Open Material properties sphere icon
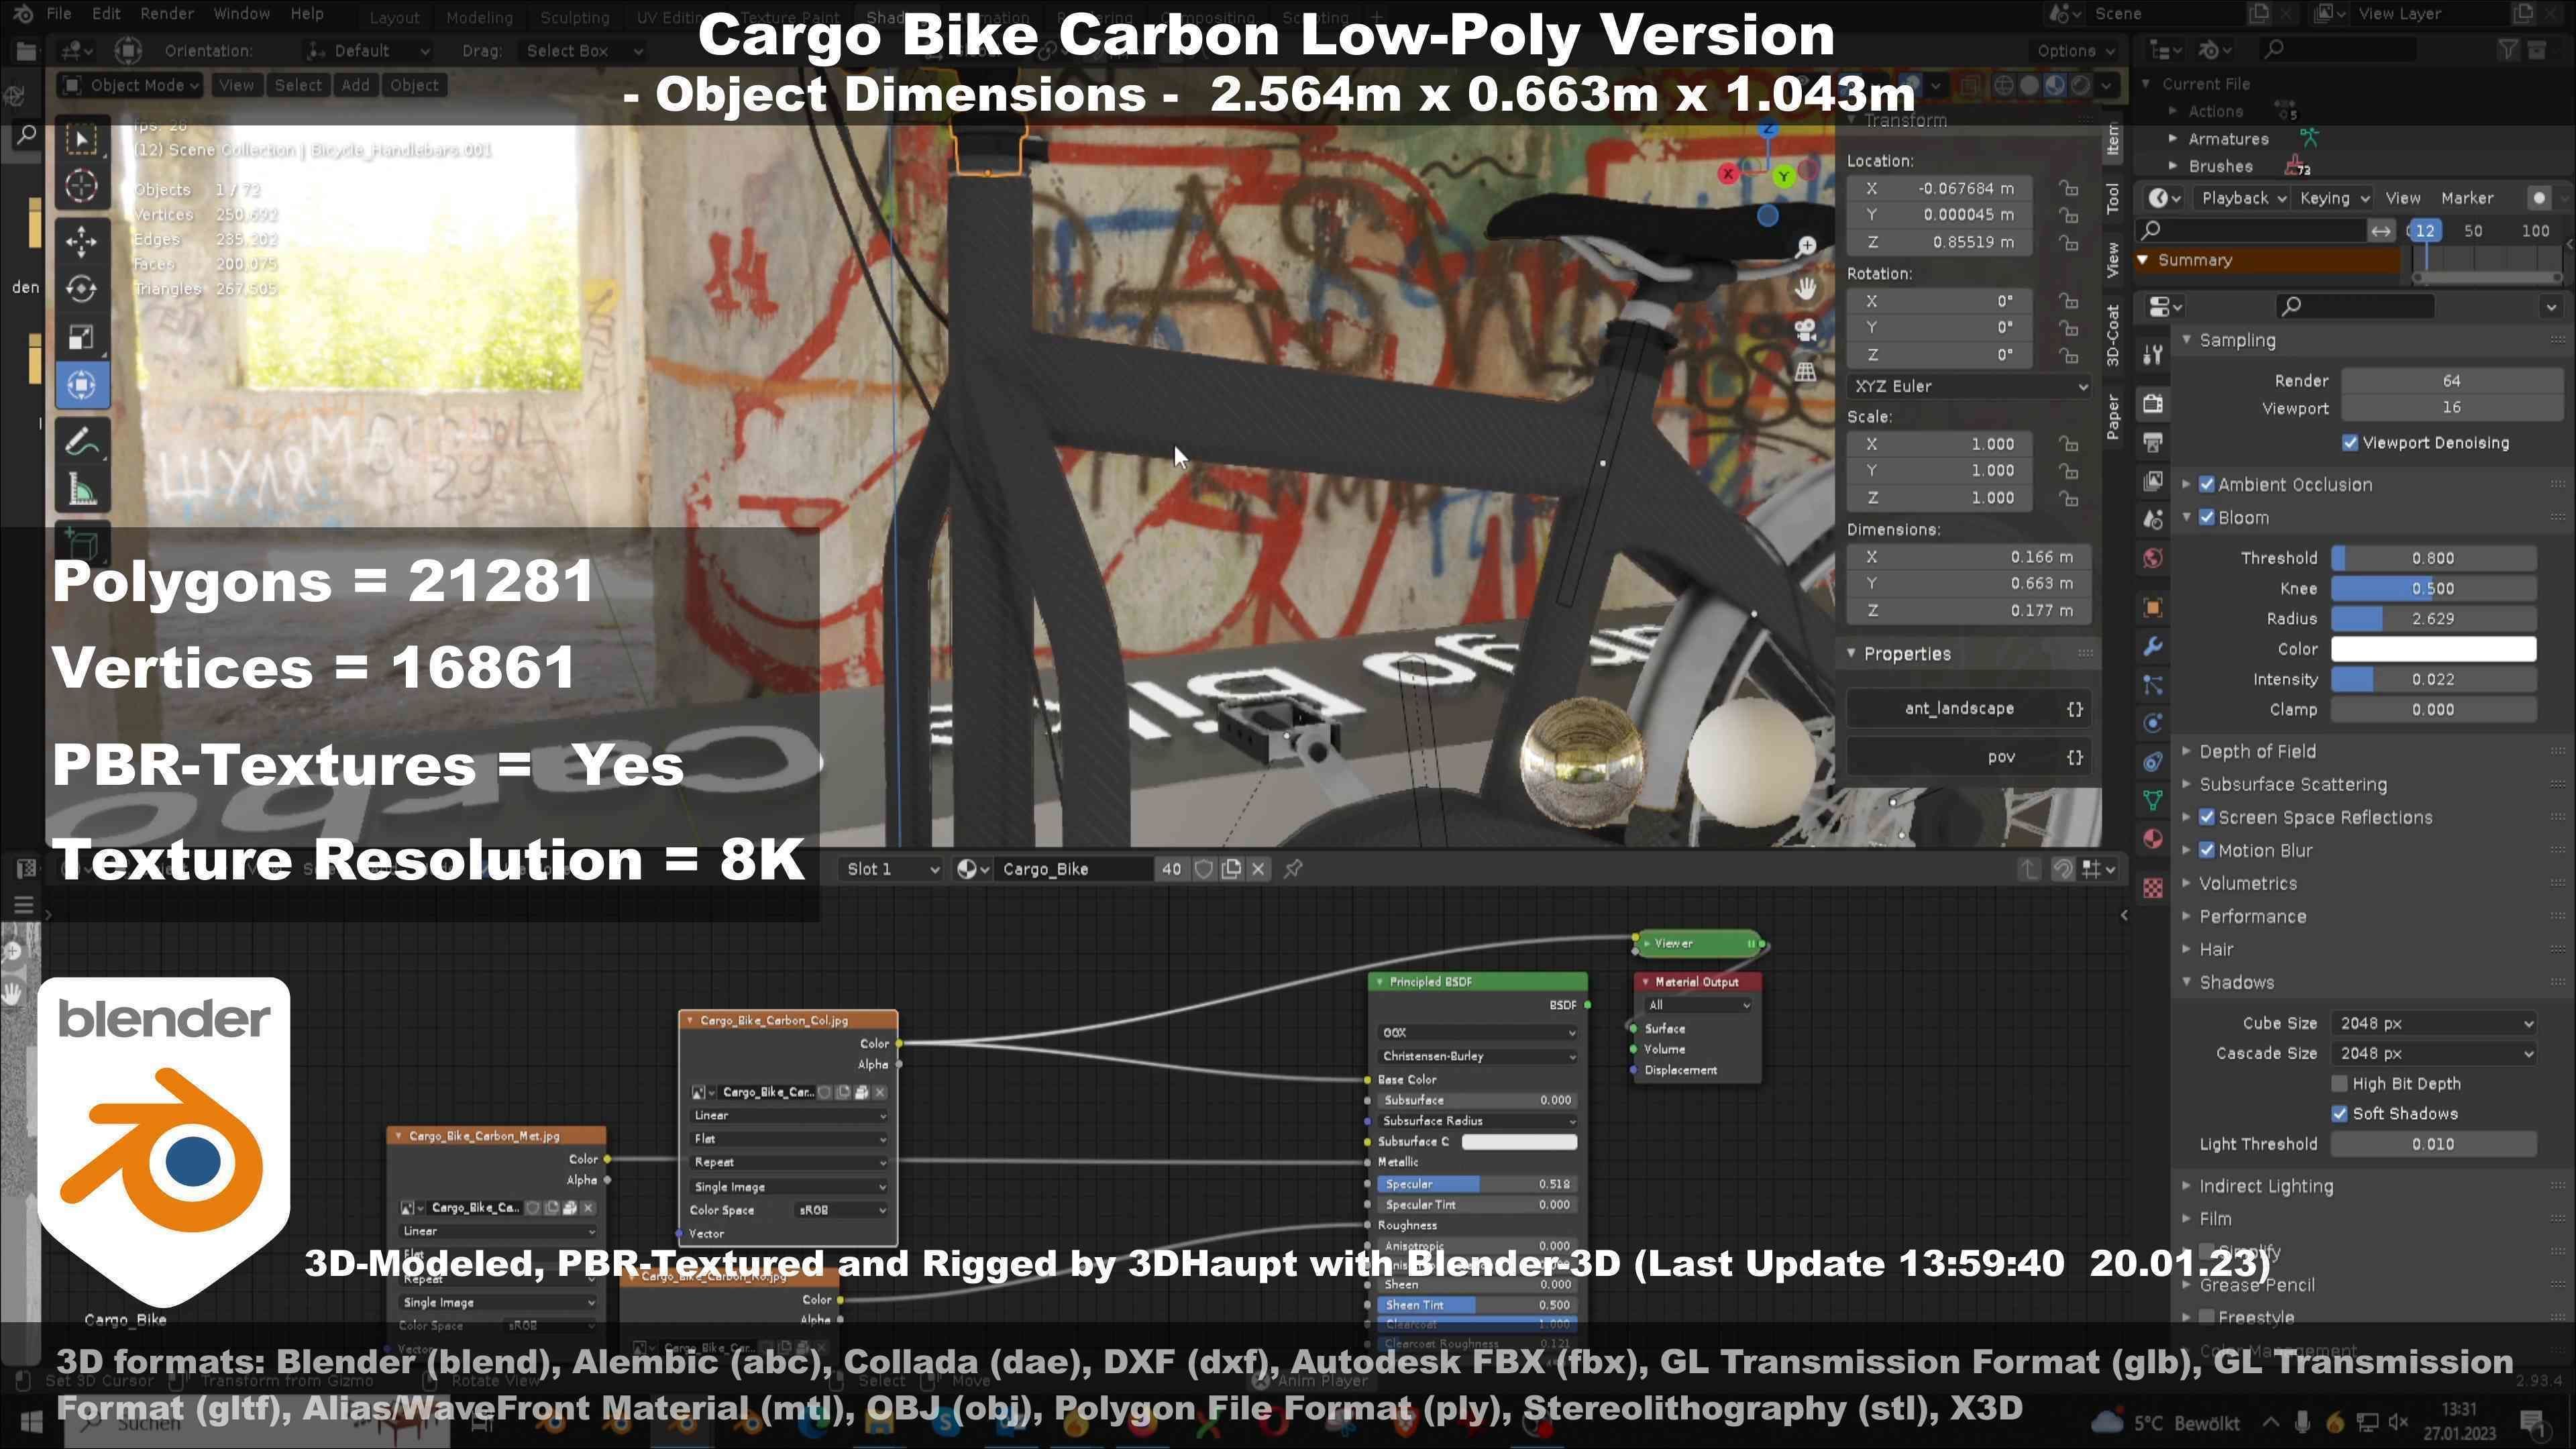Image resolution: width=2576 pixels, height=1449 pixels. tap(2153, 838)
